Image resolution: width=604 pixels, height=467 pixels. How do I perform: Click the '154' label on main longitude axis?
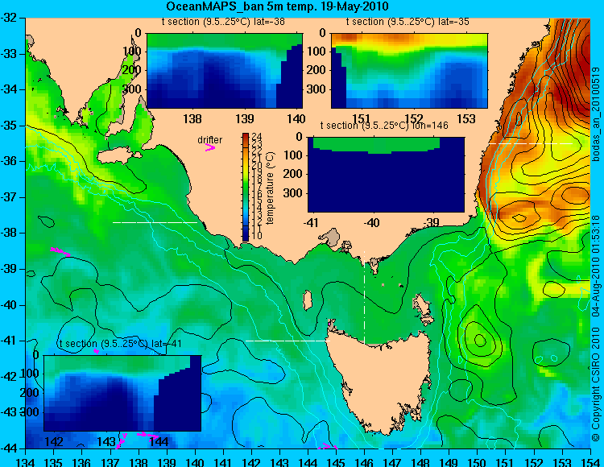pyautogui.click(x=590, y=462)
